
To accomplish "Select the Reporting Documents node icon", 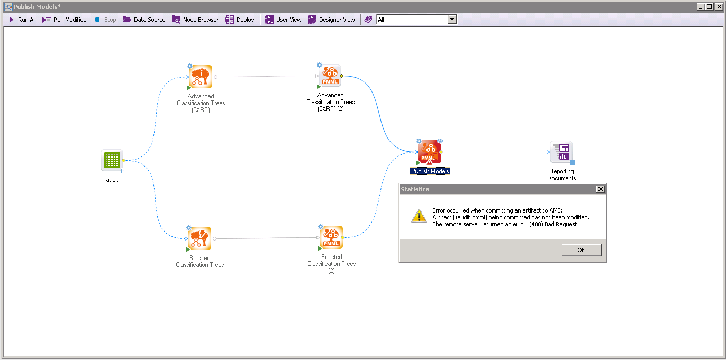I will [x=561, y=152].
